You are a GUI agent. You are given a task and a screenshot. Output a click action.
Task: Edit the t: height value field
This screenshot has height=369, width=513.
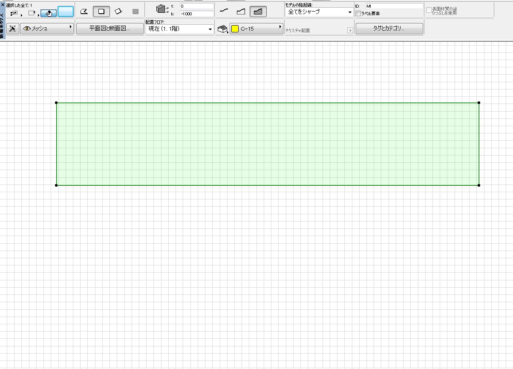tap(196, 6)
